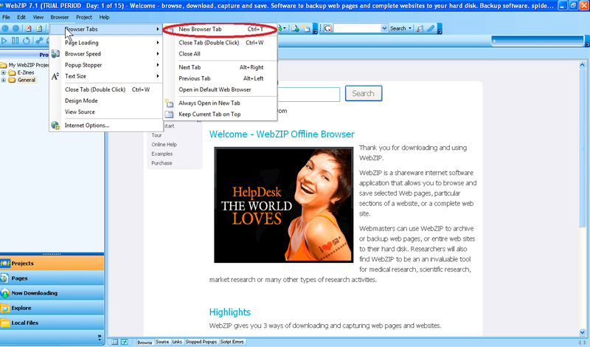Viewport: 590px width, 347px height.
Task: Open the View menu
Action: 38,17
